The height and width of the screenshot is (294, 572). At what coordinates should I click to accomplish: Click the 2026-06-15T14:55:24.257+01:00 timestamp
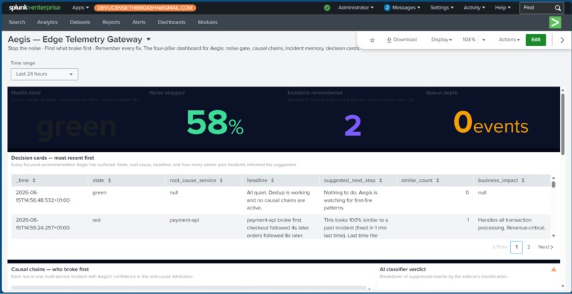click(x=43, y=224)
